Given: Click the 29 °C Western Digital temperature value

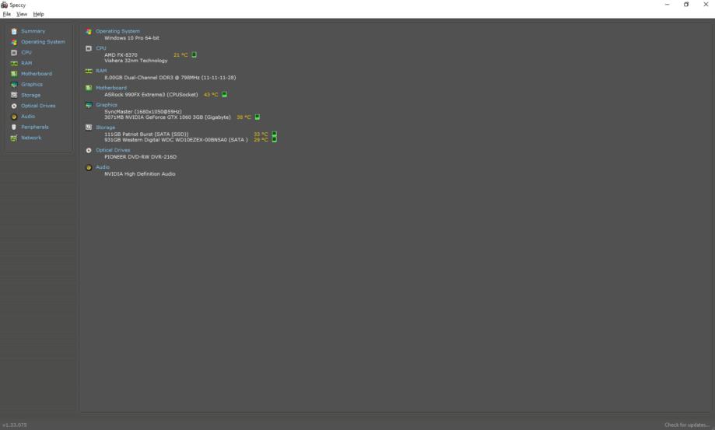Looking at the screenshot, I should [261, 140].
